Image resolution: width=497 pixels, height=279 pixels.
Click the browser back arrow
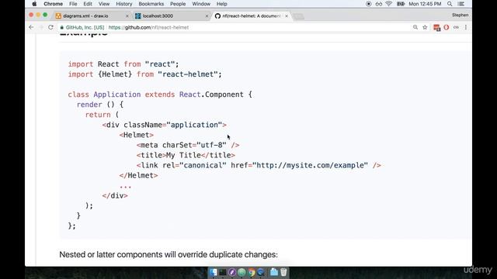click(31, 27)
